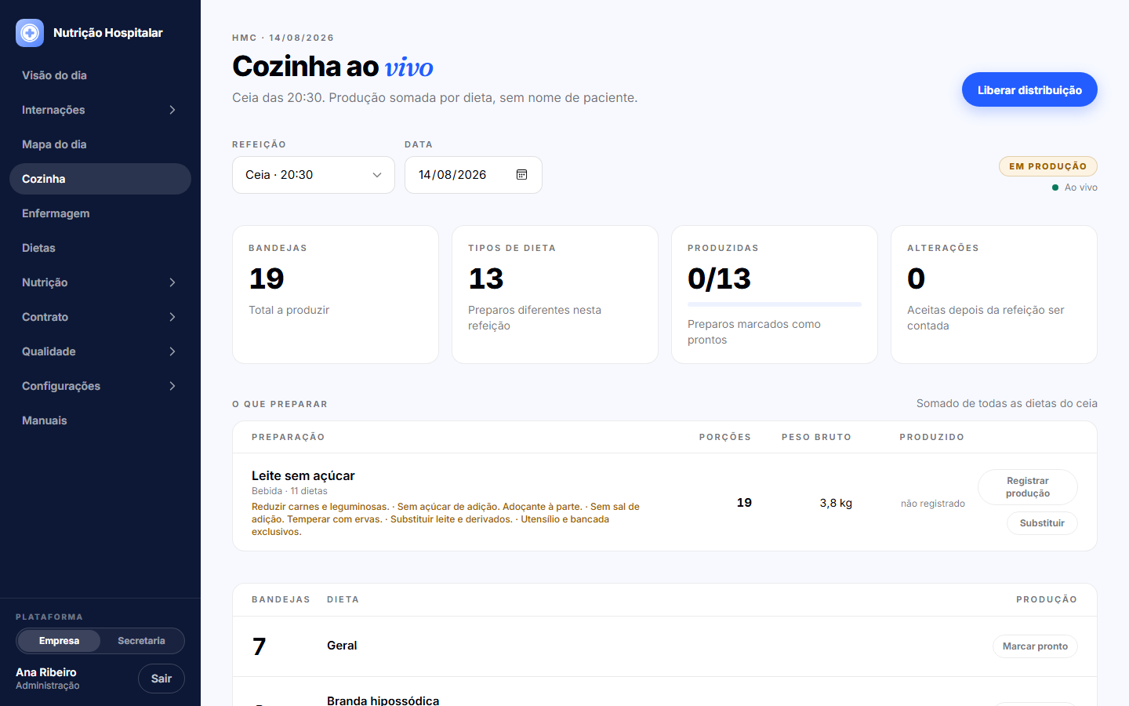Click the 7 bandejas count for Geral
This screenshot has height=706, width=1129.
(x=260, y=646)
